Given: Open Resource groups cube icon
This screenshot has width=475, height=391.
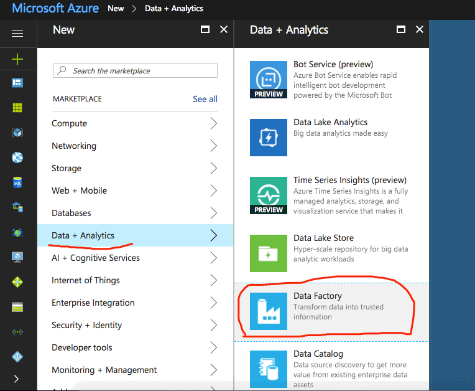Looking at the screenshot, I should point(17,133).
